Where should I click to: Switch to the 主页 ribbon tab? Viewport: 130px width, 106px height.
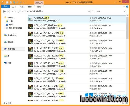14,7
